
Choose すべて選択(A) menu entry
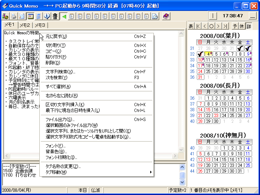pos(97,87)
